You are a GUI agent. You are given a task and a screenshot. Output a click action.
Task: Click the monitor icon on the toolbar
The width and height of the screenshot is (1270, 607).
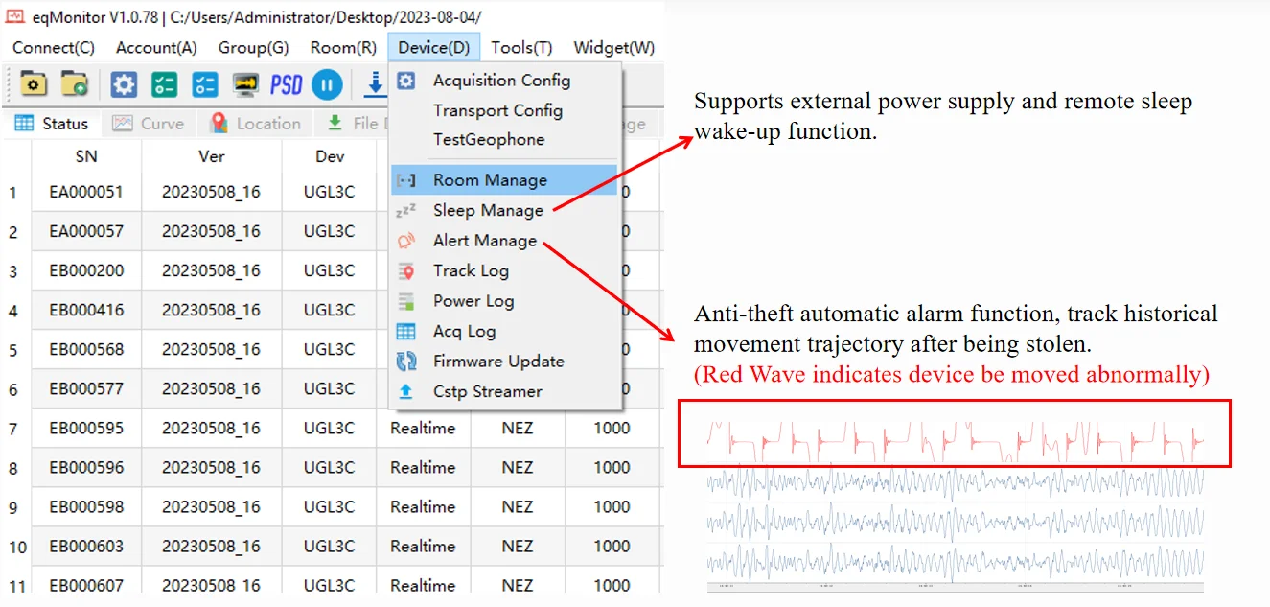click(245, 84)
